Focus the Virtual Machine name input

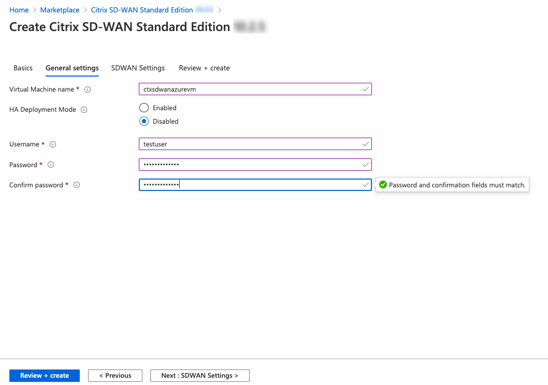(x=255, y=89)
